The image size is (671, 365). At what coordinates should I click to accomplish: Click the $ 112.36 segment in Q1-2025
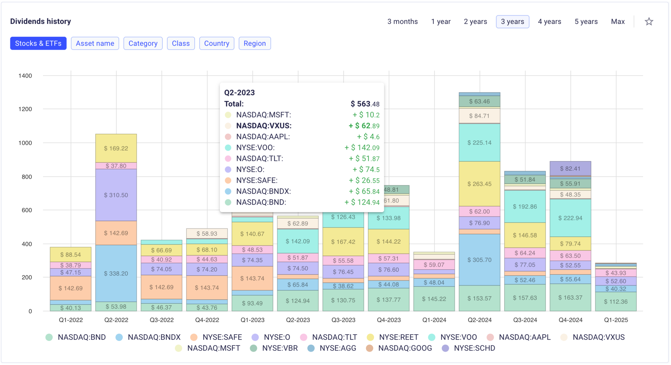coord(616,301)
